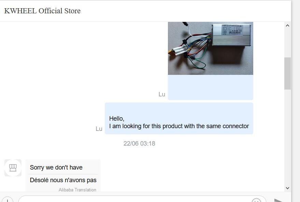
Task: Click the vertical scrollbar thumb
Action: (x=287, y=73)
